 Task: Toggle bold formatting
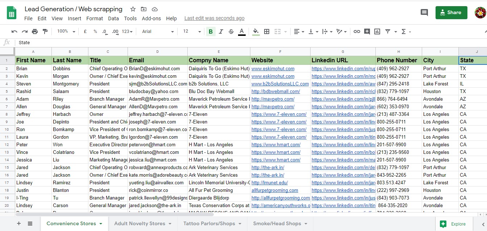pyautogui.click(x=211, y=31)
